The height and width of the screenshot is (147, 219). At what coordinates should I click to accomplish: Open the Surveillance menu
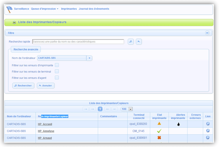(21, 9)
